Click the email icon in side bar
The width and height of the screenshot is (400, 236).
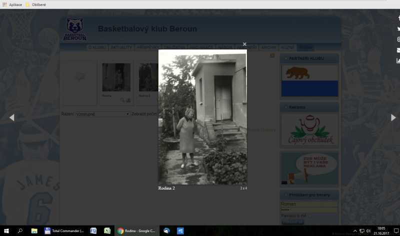click(398, 50)
